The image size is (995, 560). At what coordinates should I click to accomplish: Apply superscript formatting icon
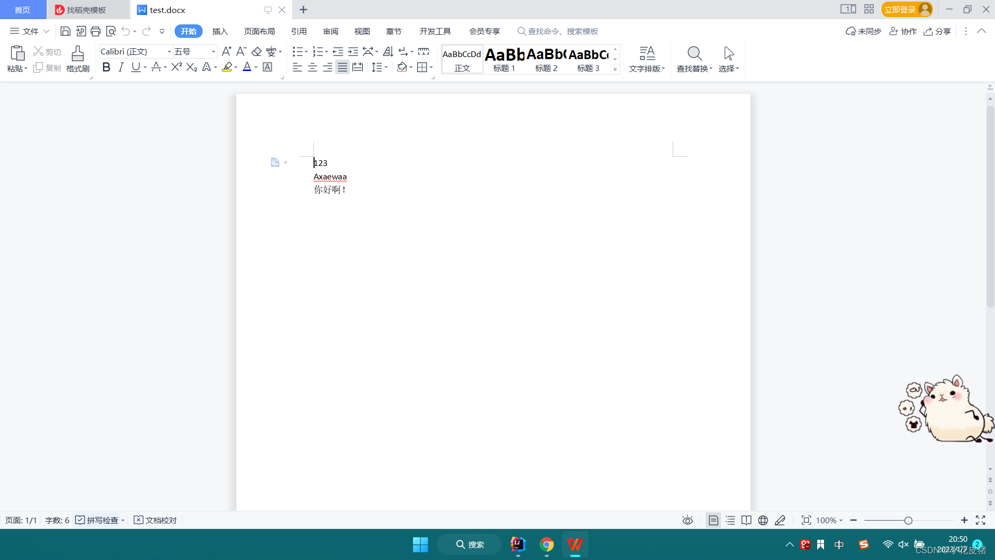[x=176, y=67]
